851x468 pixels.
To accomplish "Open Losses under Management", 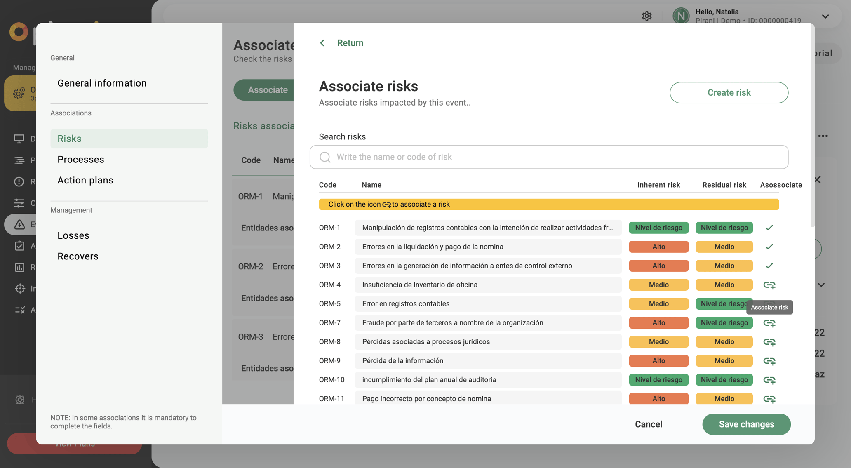I will pos(73,235).
